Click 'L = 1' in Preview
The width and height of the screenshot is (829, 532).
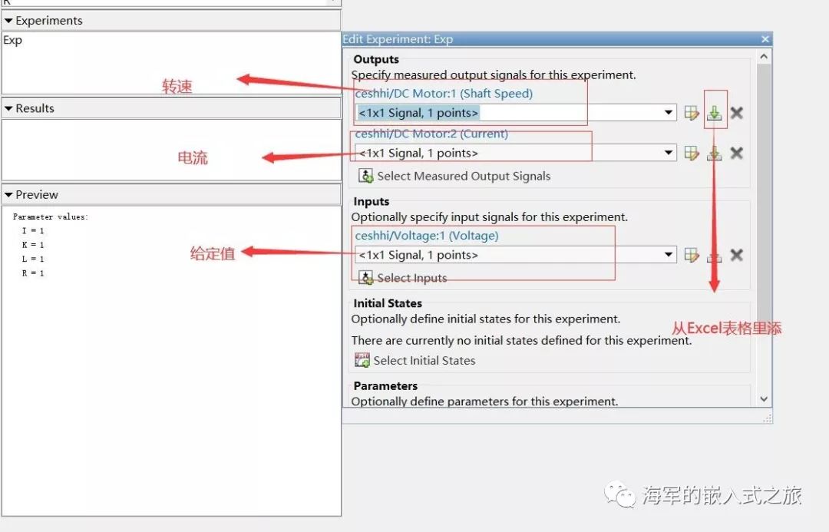33,259
